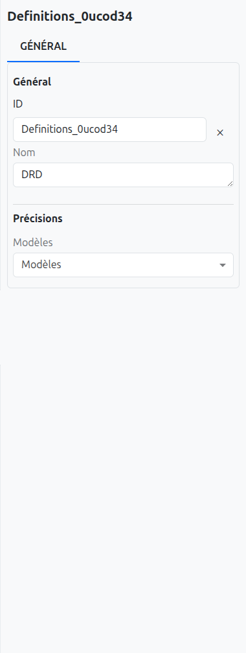Click the ID field label

pos(18,104)
